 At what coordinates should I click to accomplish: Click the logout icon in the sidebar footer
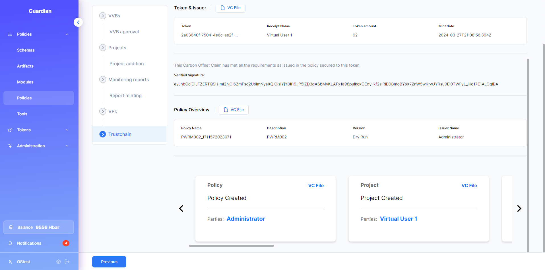coord(67,262)
